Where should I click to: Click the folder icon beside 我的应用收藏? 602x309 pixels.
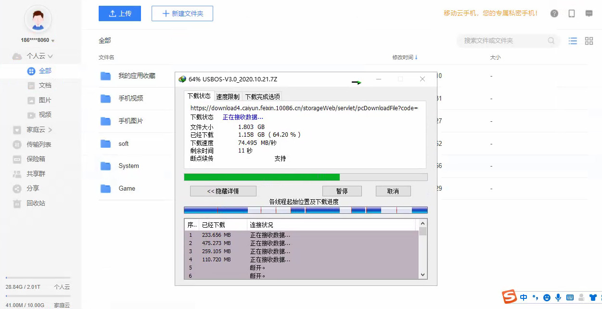pyautogui.click(x=106, y=76)
